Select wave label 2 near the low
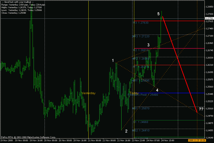This screenshot has width=214, height=143. pyautogui.click(x=126, y=131)
